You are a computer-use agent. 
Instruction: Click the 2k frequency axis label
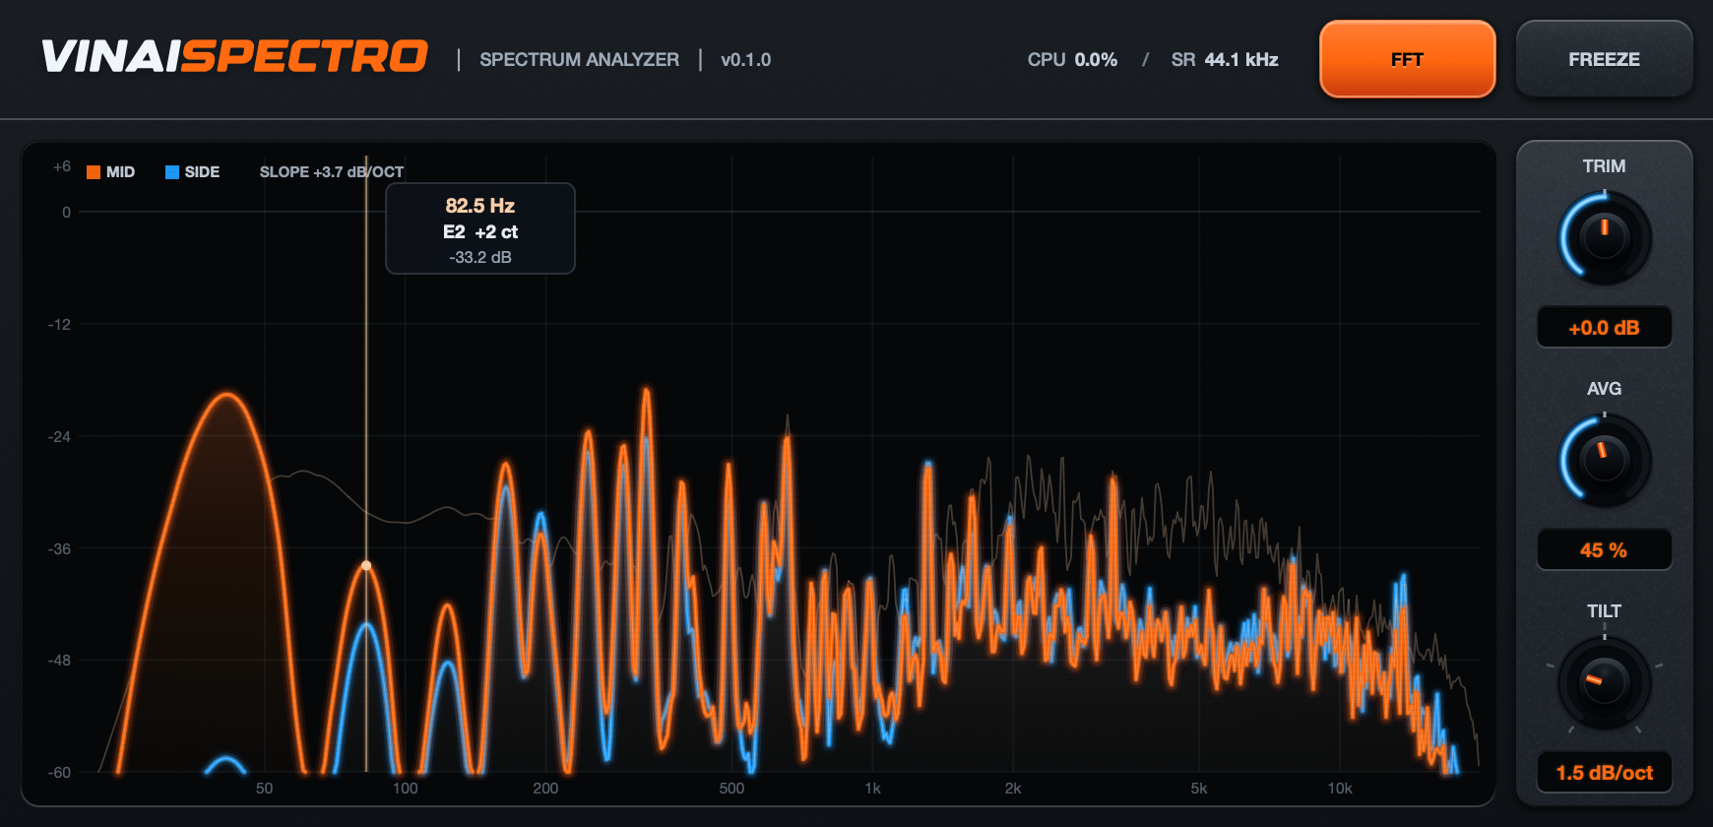(1013, 789)
